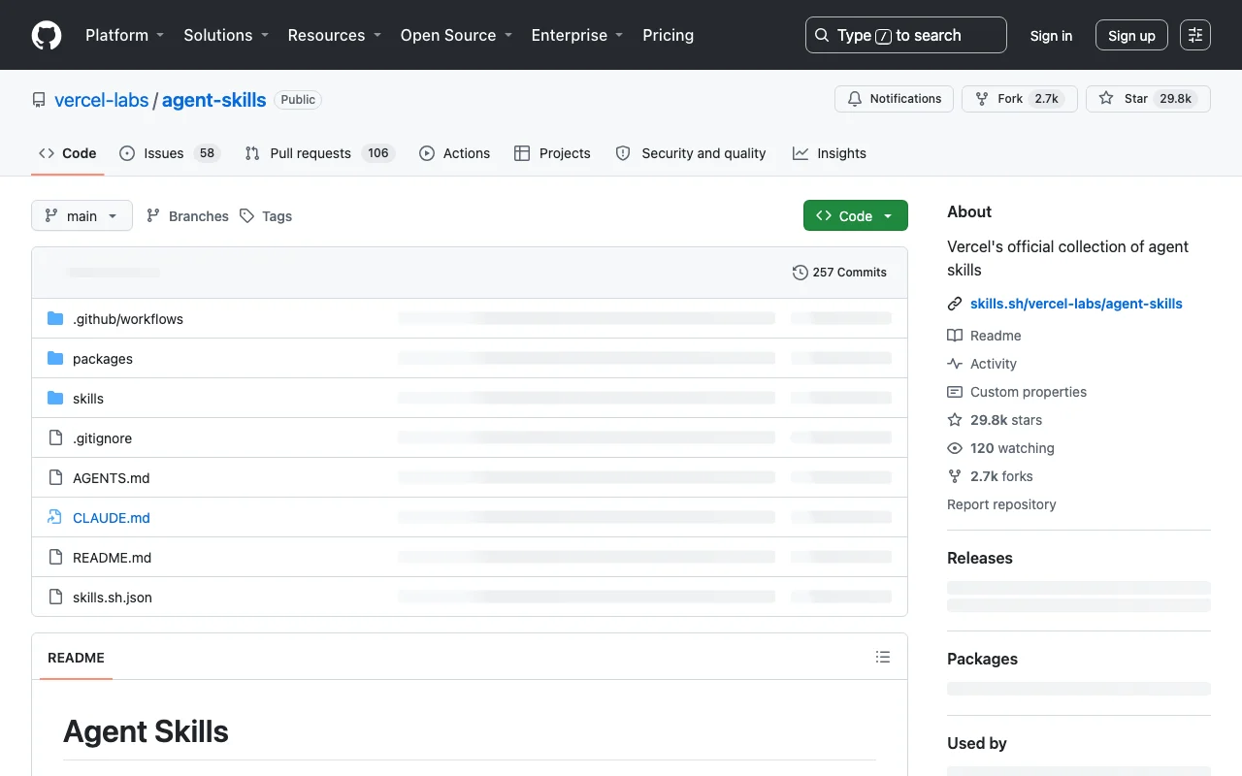Open the CLAUDE.md file name
The image size is (1242, 776).
click(x=112, y=517)
